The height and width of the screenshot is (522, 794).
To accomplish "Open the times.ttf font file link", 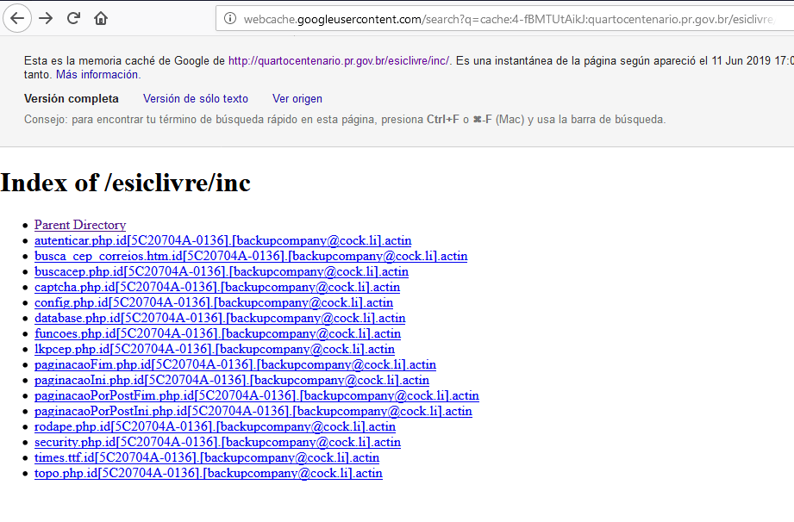I will tap(207, 457).
